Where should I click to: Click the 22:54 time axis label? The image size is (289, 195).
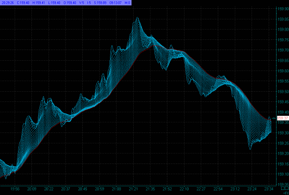click(x=218, y=189)
